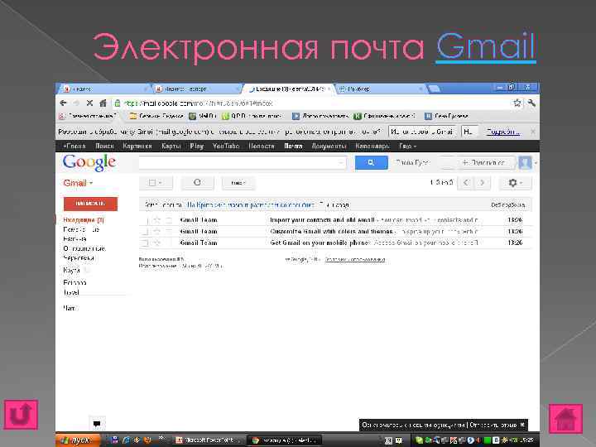Open 'Поиск' in the Google bar
Screen dimensions: 596x447
104,146
